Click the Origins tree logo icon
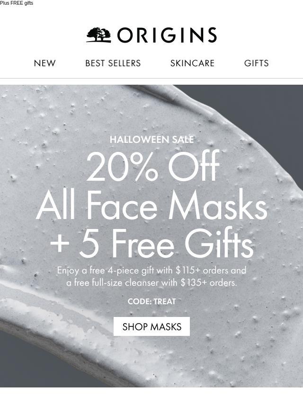Image resolution: width=303 pixels, height=404 pixels. point(99,35)
